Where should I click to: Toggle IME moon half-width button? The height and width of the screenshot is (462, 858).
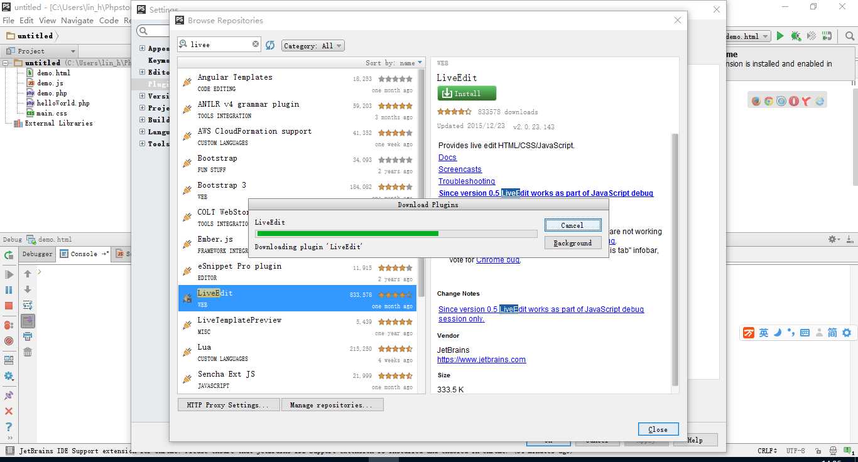point(778,333)
